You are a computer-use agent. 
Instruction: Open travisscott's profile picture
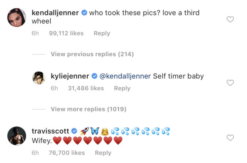pos(17,136)
